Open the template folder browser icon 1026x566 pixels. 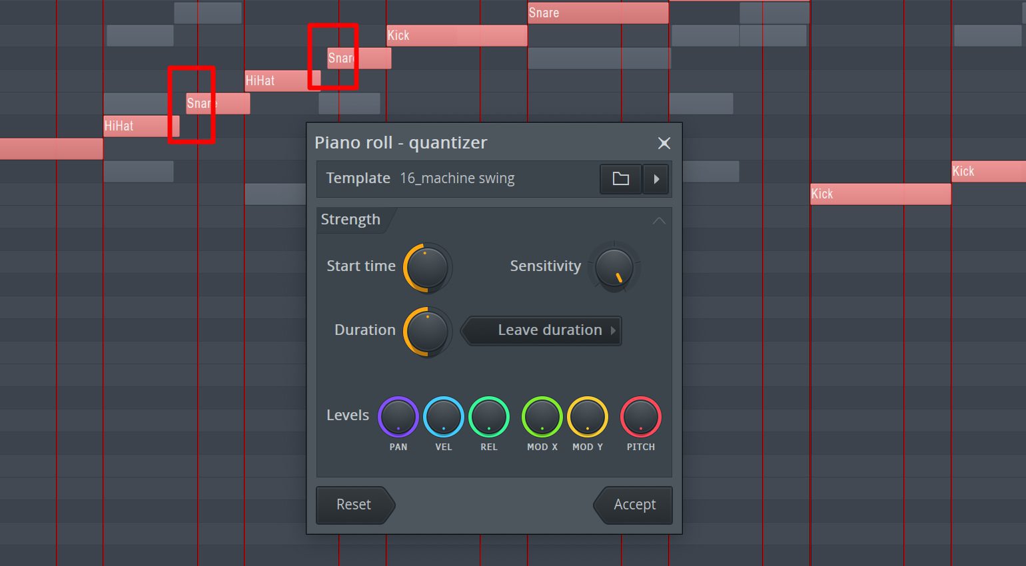620,179
